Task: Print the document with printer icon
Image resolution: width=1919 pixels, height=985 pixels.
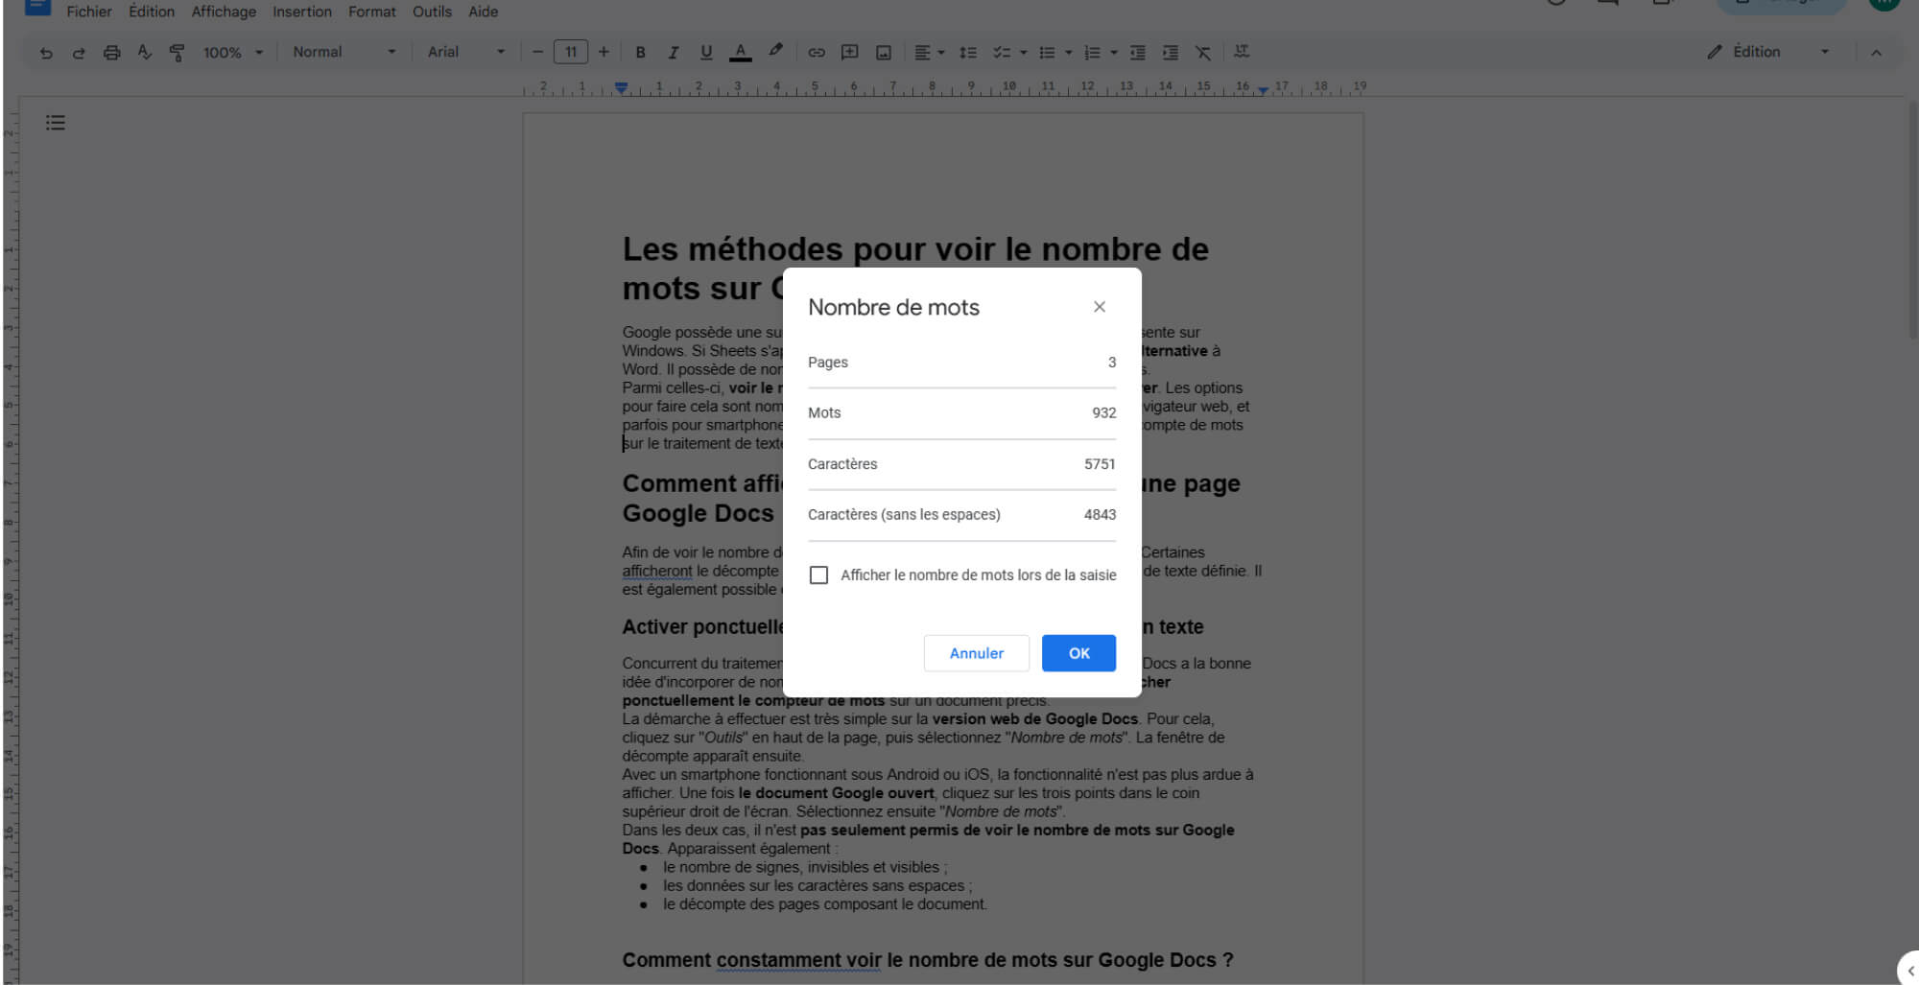Action: 111,53
